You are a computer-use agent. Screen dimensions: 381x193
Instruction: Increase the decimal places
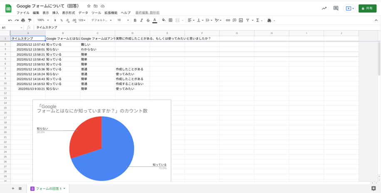[74, 20]
